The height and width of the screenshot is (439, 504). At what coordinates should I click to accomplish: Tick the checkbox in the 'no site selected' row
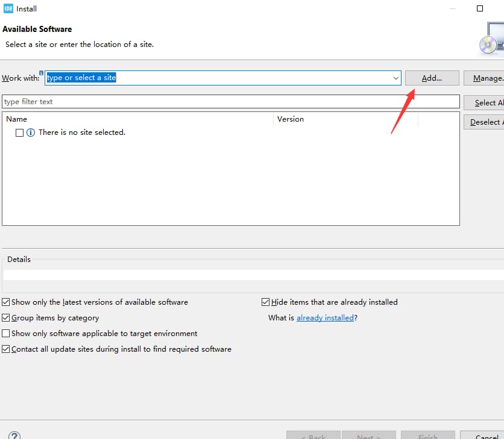20,132
